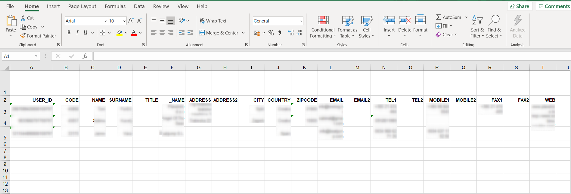This screenshot has width=571, height=194.
Task: Apply the red Font Color swatch
Action: (x=134, y=33)
